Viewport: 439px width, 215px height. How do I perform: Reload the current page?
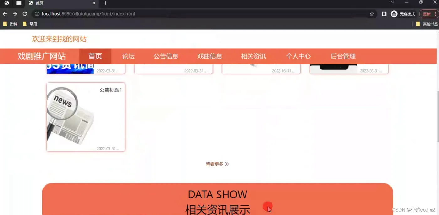pos(25,14)
